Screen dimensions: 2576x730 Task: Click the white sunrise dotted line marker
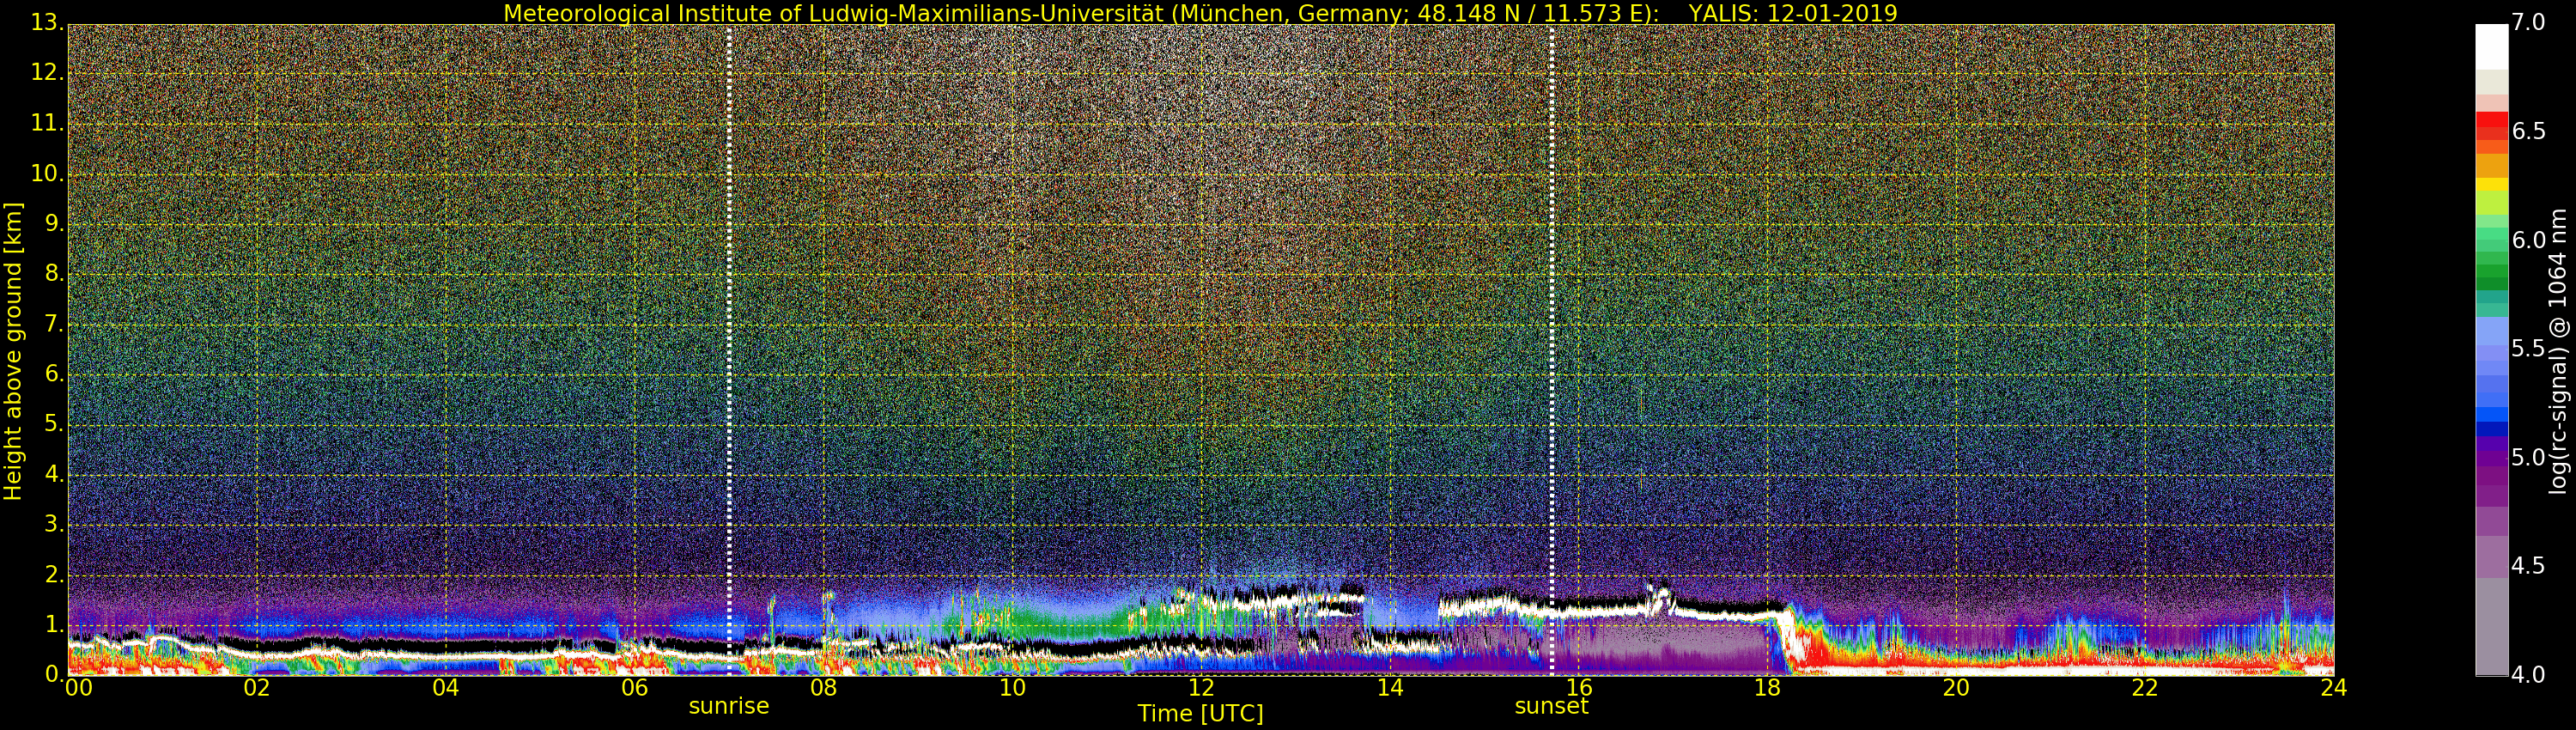coord(729,350)
